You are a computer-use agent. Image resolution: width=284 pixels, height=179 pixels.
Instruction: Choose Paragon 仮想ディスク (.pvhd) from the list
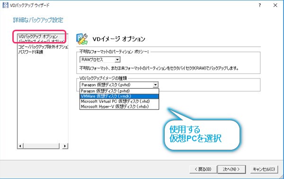pyautogui.click(x=119, y=91)
